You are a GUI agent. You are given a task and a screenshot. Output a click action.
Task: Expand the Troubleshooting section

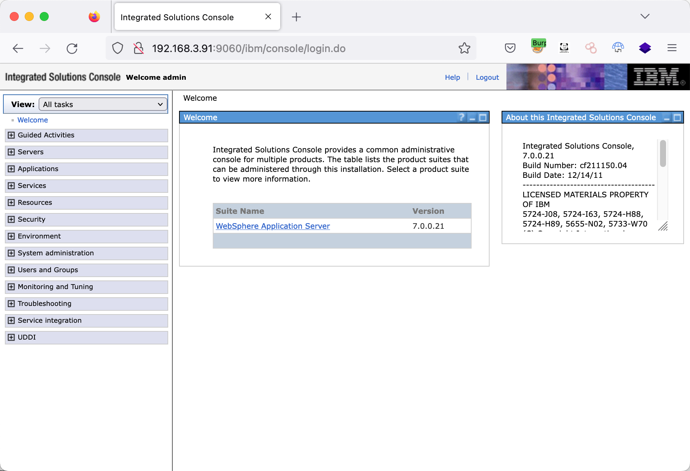(12, 304)
